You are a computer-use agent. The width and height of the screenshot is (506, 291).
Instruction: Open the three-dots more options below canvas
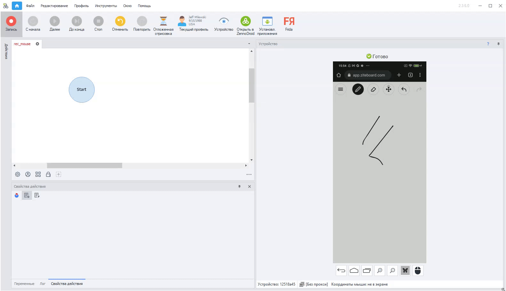point(249,174)
